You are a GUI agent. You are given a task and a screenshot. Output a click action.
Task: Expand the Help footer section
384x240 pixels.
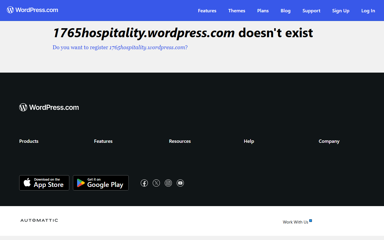pos(249,141)
